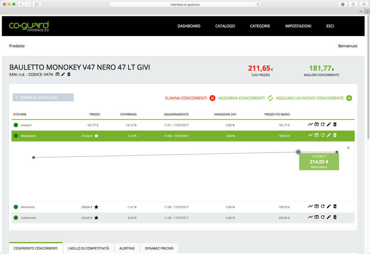Show price chart for Outletmoto row
Image resolution: width=370 pixels, height=254 pixels.
310,217
